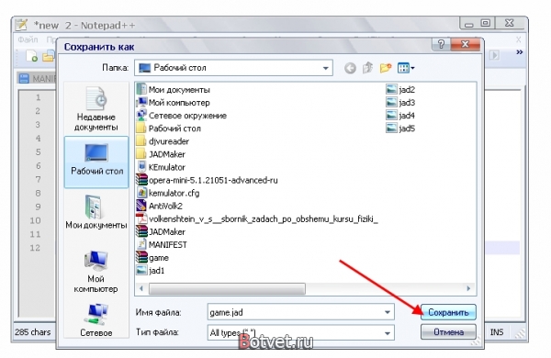Click the Отмена button
Screen dimensions: 551x358
pos(448,332)
